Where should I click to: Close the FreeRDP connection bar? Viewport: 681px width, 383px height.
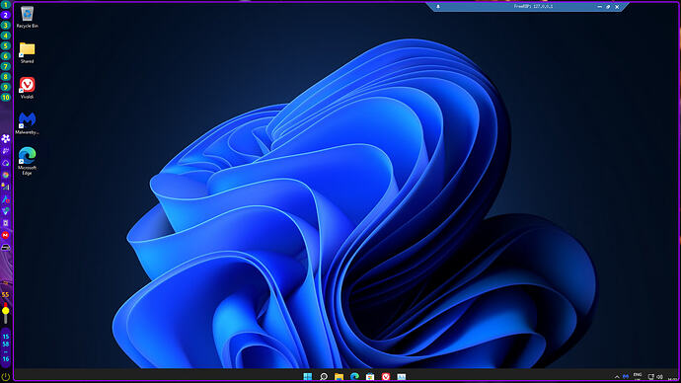click(x=617, y=7)
